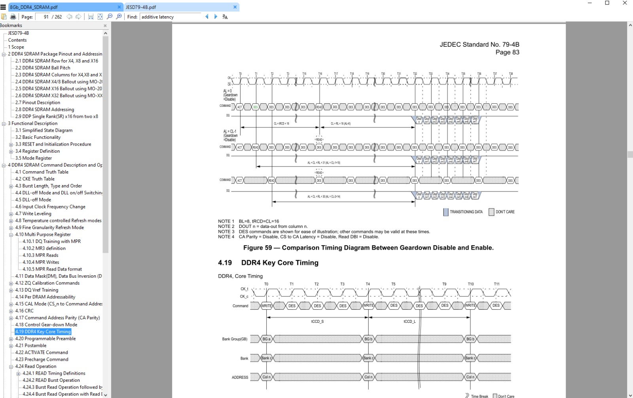Expand '4.17 Command Address Parity' node
Viewport: 633px width, 398px height.
click(11, 318)
